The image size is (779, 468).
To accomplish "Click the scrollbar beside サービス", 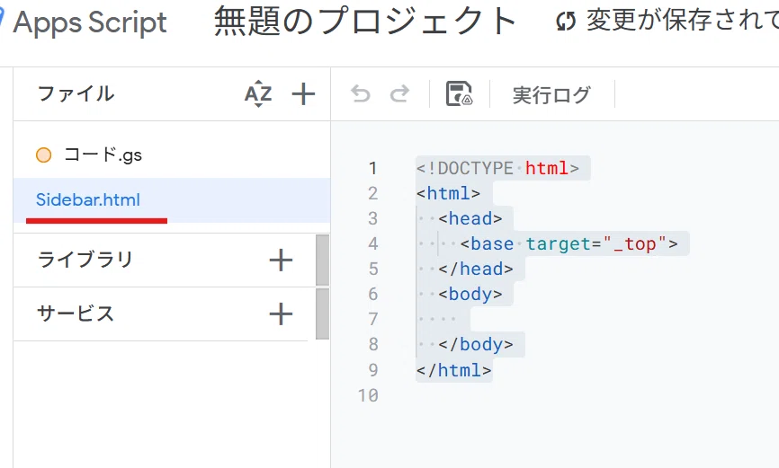I will pos(322,314).
